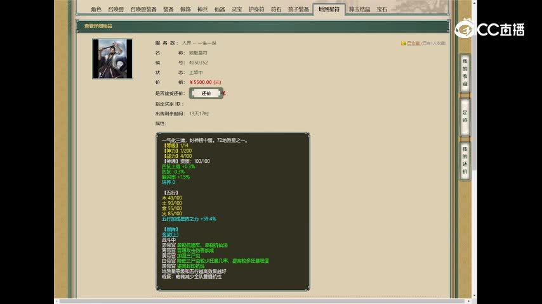The width and height of the screenshot is (542, 304).
Task: Click the red X icon next to 还价
Action: click(224, 93)
